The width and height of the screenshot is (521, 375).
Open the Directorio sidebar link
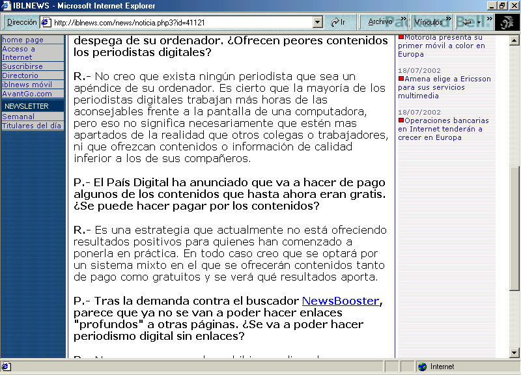(20, 76)
